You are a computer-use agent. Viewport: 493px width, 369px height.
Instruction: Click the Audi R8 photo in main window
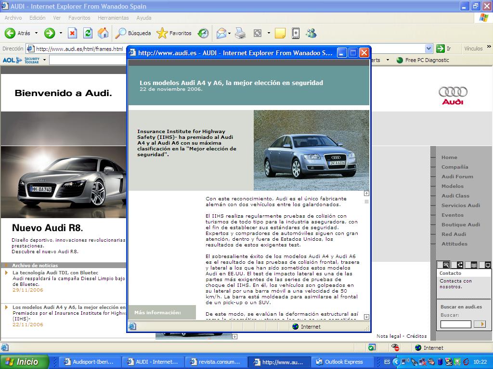(63, 182)
